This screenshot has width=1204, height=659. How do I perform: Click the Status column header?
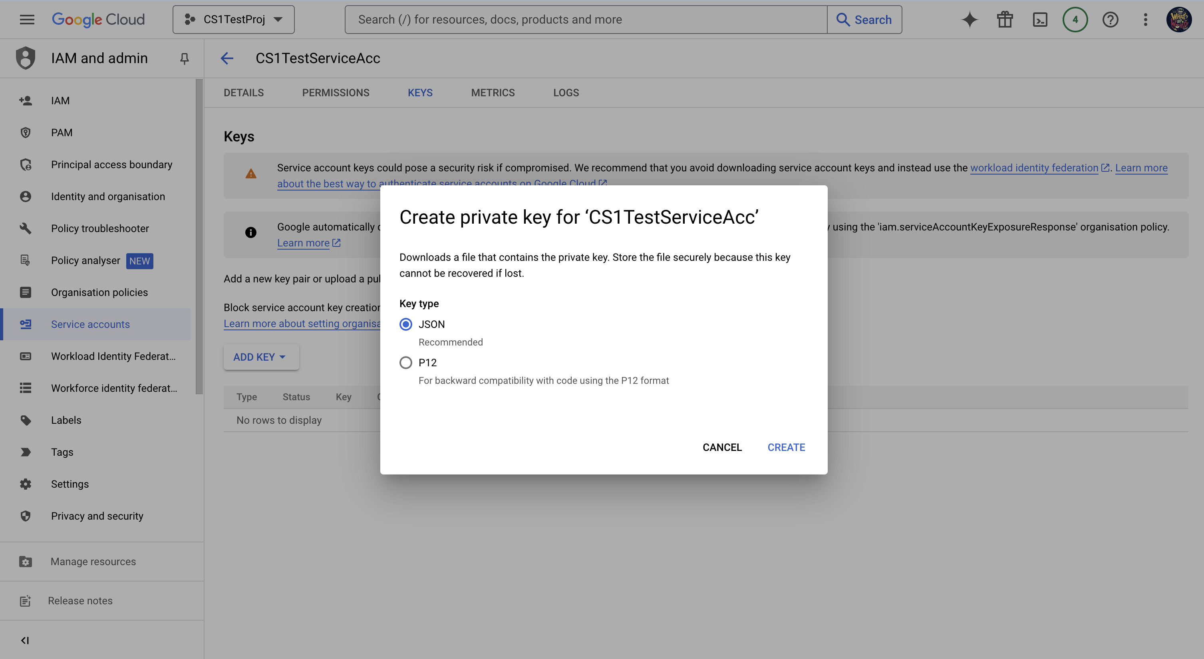(x=296, y=397)
